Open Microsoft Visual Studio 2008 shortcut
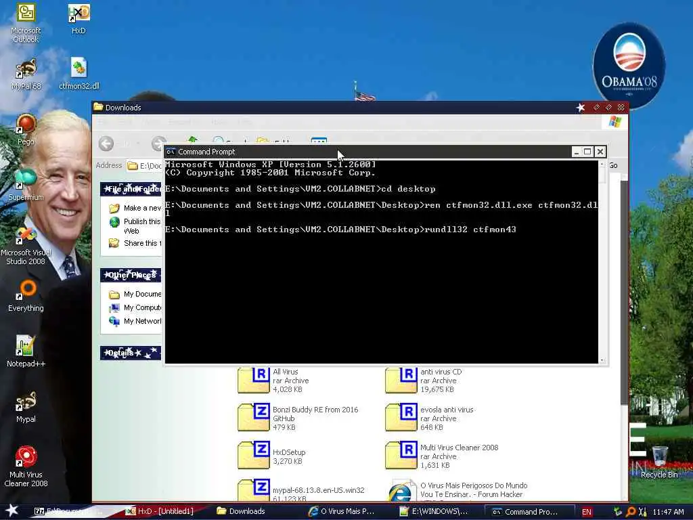Image resolution: width=693 pixels, height=520 pixels. pos(26,246)
